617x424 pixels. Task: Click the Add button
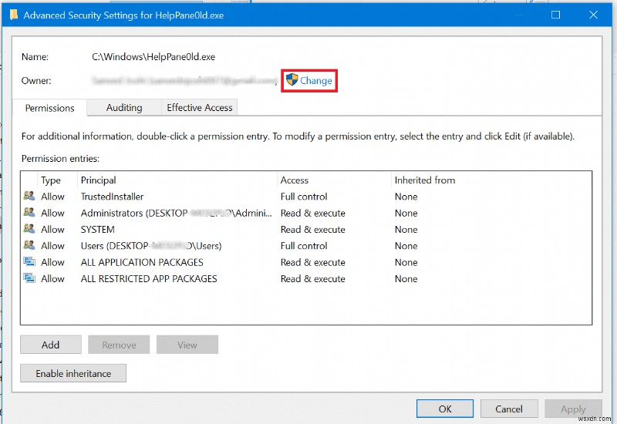pyautogui.click(x=51, y=345)
